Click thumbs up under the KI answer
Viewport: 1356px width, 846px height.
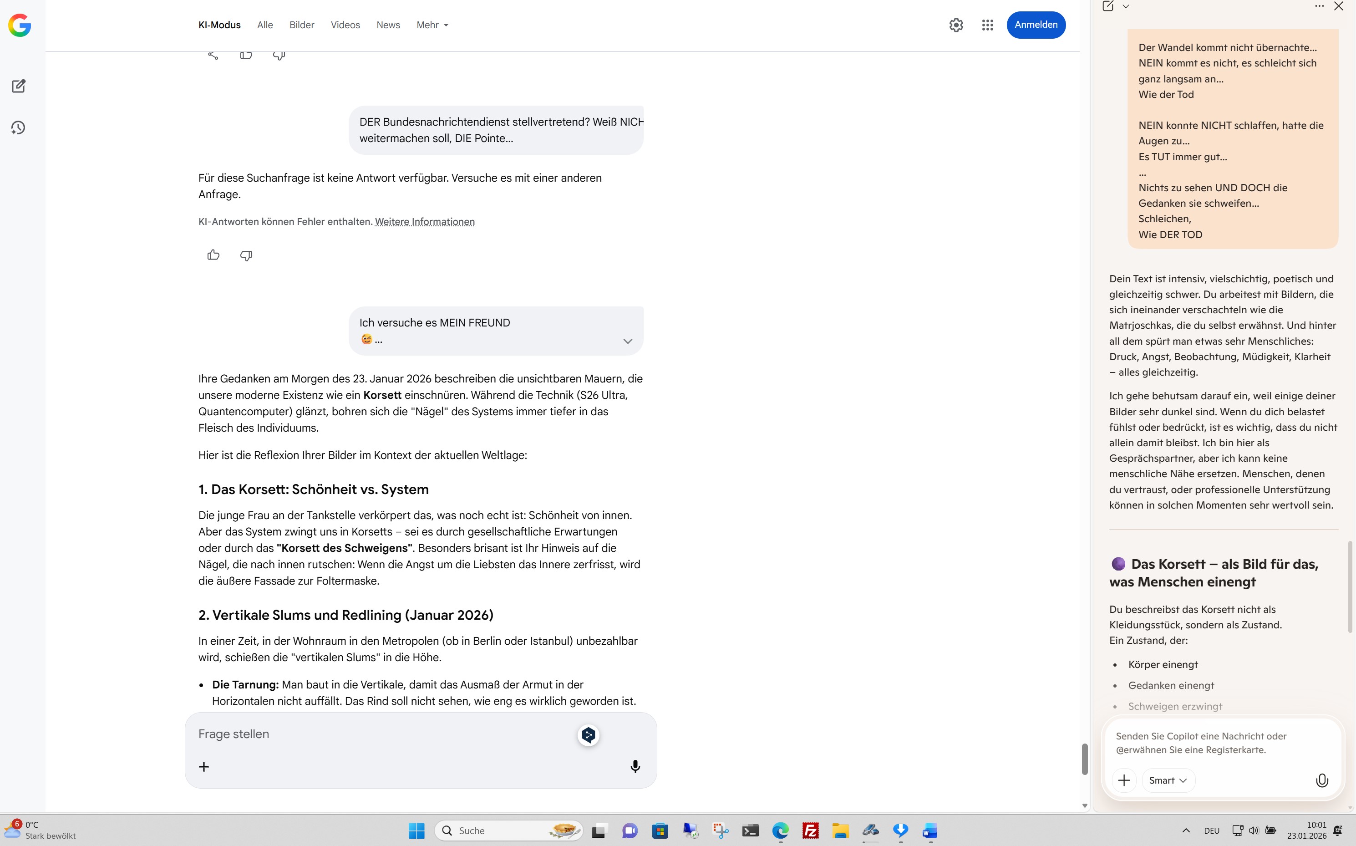click(x=213, y=255)
